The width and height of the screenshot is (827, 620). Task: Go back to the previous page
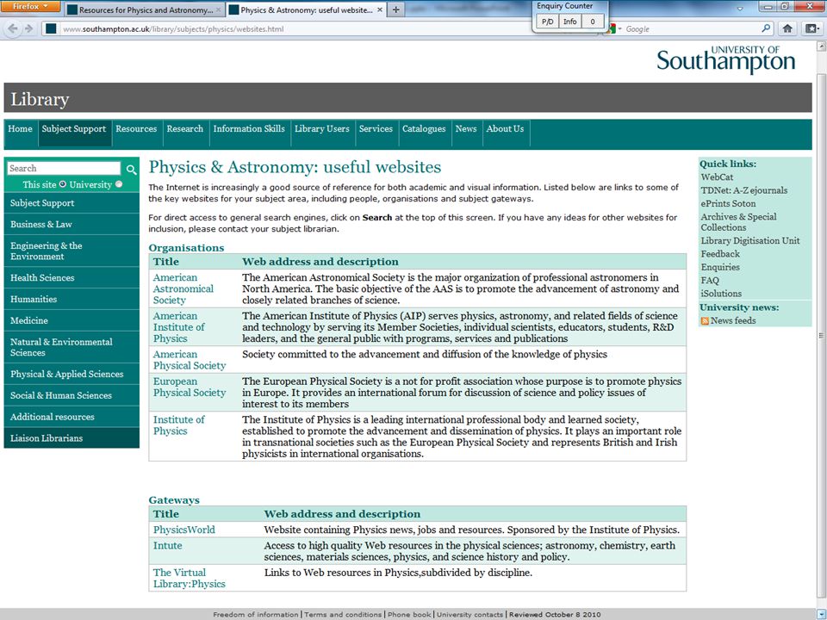[x=13, y=29]
